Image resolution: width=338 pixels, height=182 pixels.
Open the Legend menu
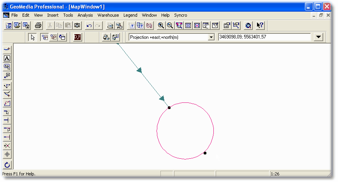point(130,15)
